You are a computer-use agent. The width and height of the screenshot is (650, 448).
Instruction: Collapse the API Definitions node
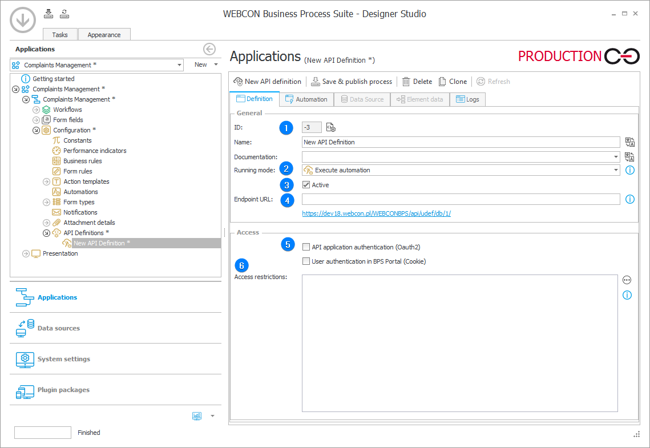pyautogui.click(x=46, y=233)
